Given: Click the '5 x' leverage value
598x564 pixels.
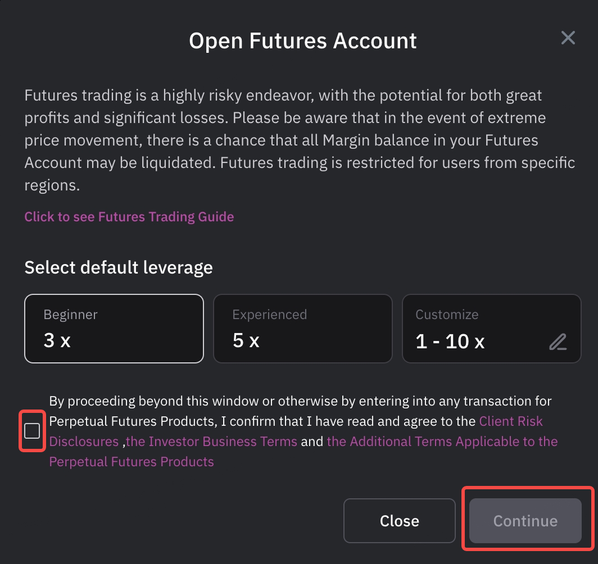Looking at the screenshot, I should (x=246, y=340).
